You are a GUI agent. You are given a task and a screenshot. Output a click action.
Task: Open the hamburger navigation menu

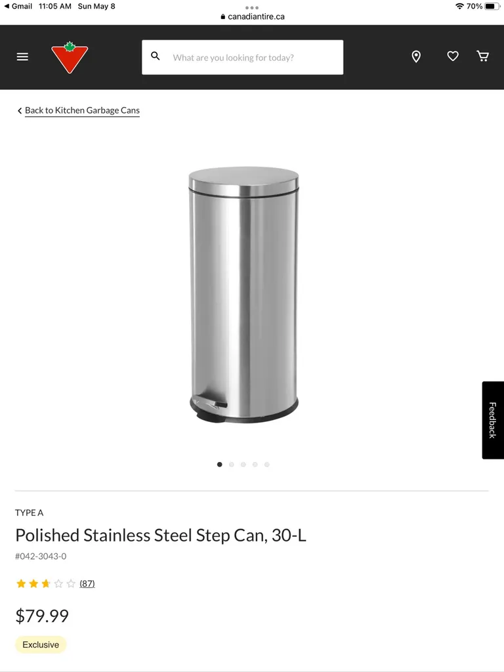(x=22, y=56)
